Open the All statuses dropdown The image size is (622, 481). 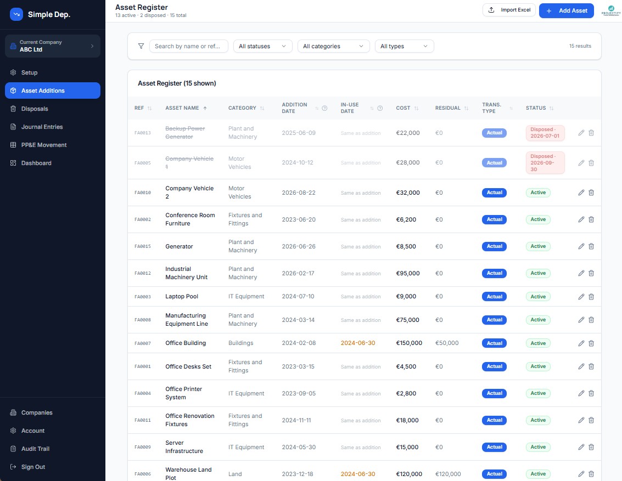262,46
